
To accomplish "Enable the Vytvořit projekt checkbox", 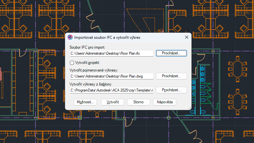I will (72, 63).
